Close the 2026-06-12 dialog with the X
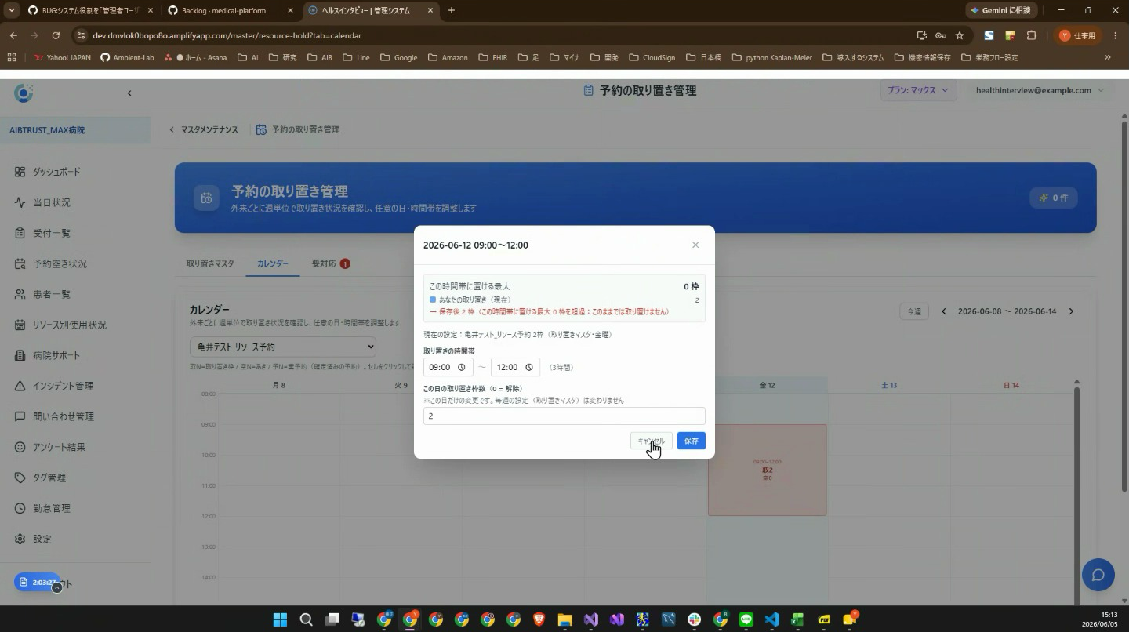The width and height of the screenshot is (1129, 632). (695, 245)
